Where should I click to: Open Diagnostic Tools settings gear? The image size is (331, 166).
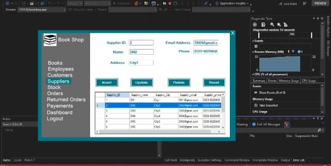point(255,24)
